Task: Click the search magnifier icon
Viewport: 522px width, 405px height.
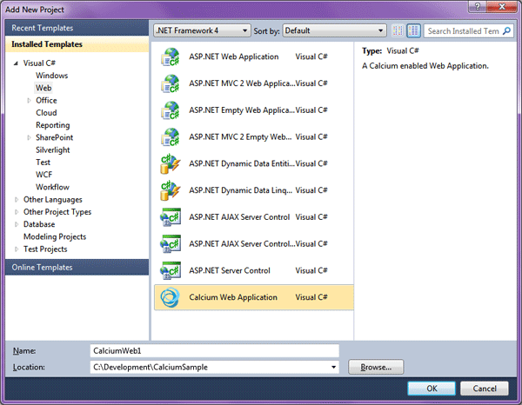Action: pyautogui.click(x=506, y=31)
